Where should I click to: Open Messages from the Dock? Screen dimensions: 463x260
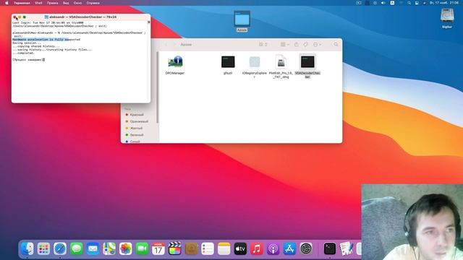point(77,248)
